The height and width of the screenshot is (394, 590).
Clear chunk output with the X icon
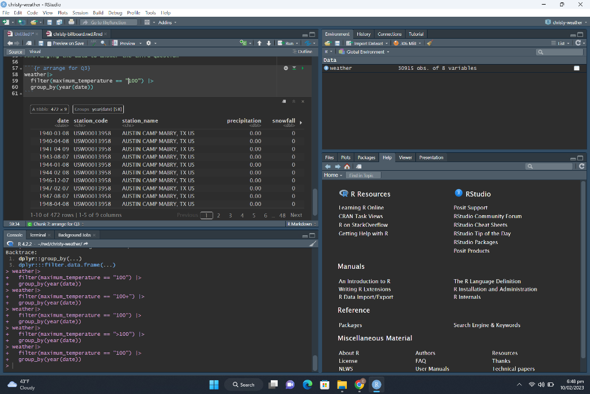(302, 102)
